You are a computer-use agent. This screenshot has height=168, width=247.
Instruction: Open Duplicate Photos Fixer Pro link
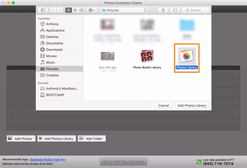47,160
